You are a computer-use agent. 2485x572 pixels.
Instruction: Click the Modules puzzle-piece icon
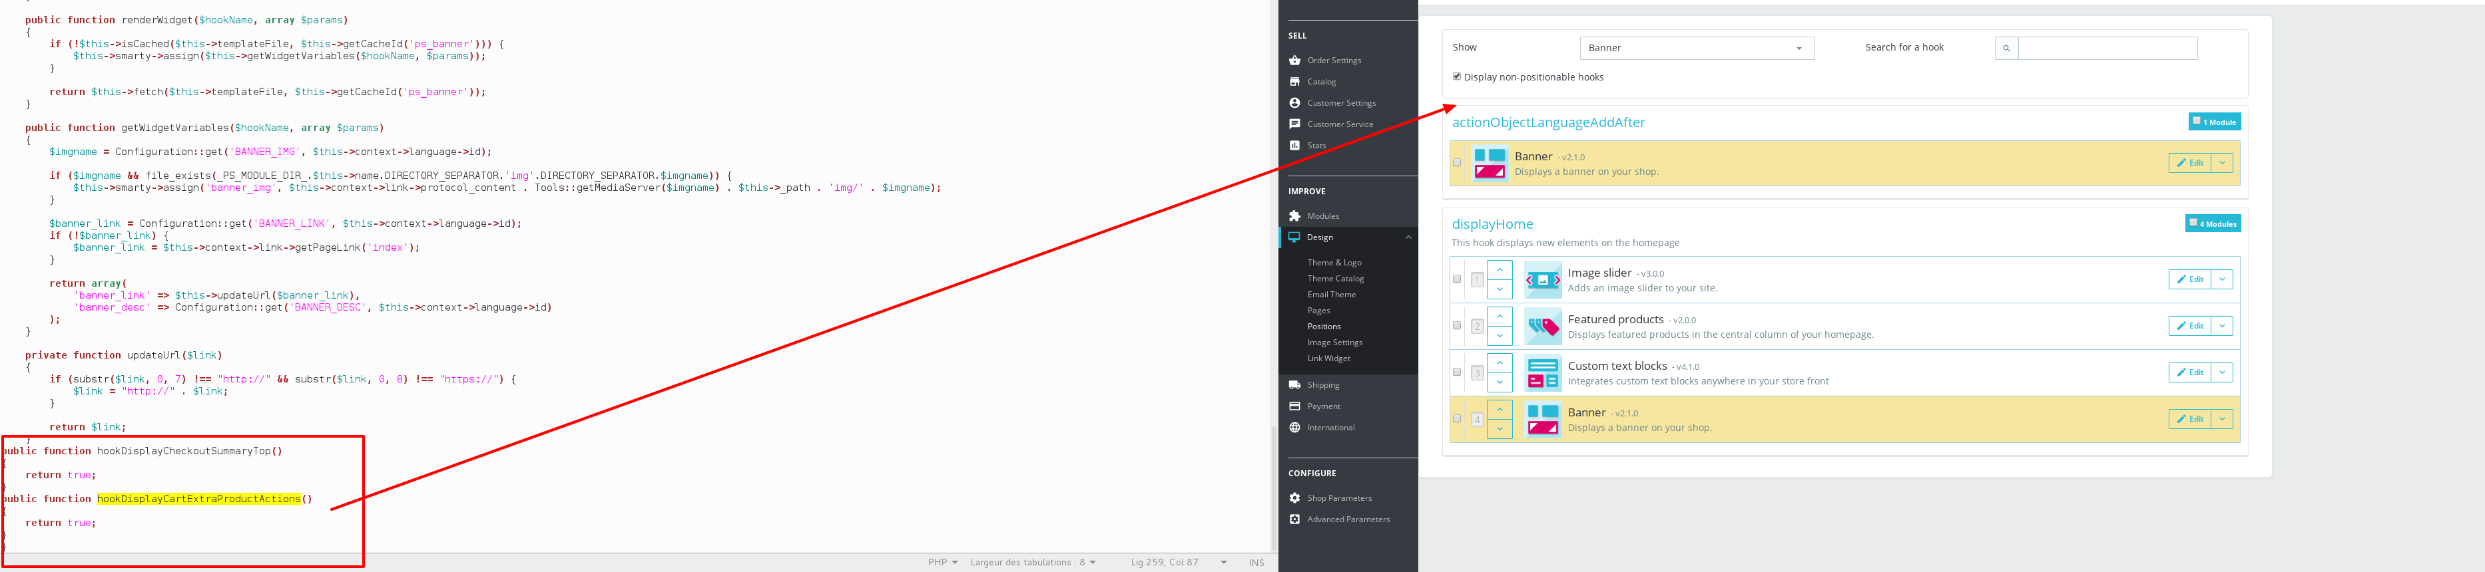click(1294, 215)
